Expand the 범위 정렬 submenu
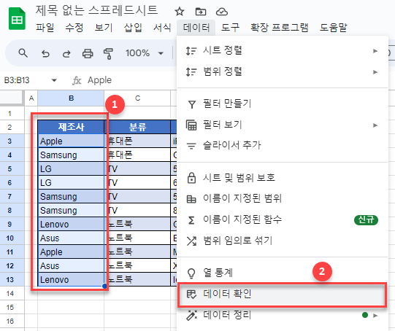This screenshot has width=395, height=331. pos(282,71)
